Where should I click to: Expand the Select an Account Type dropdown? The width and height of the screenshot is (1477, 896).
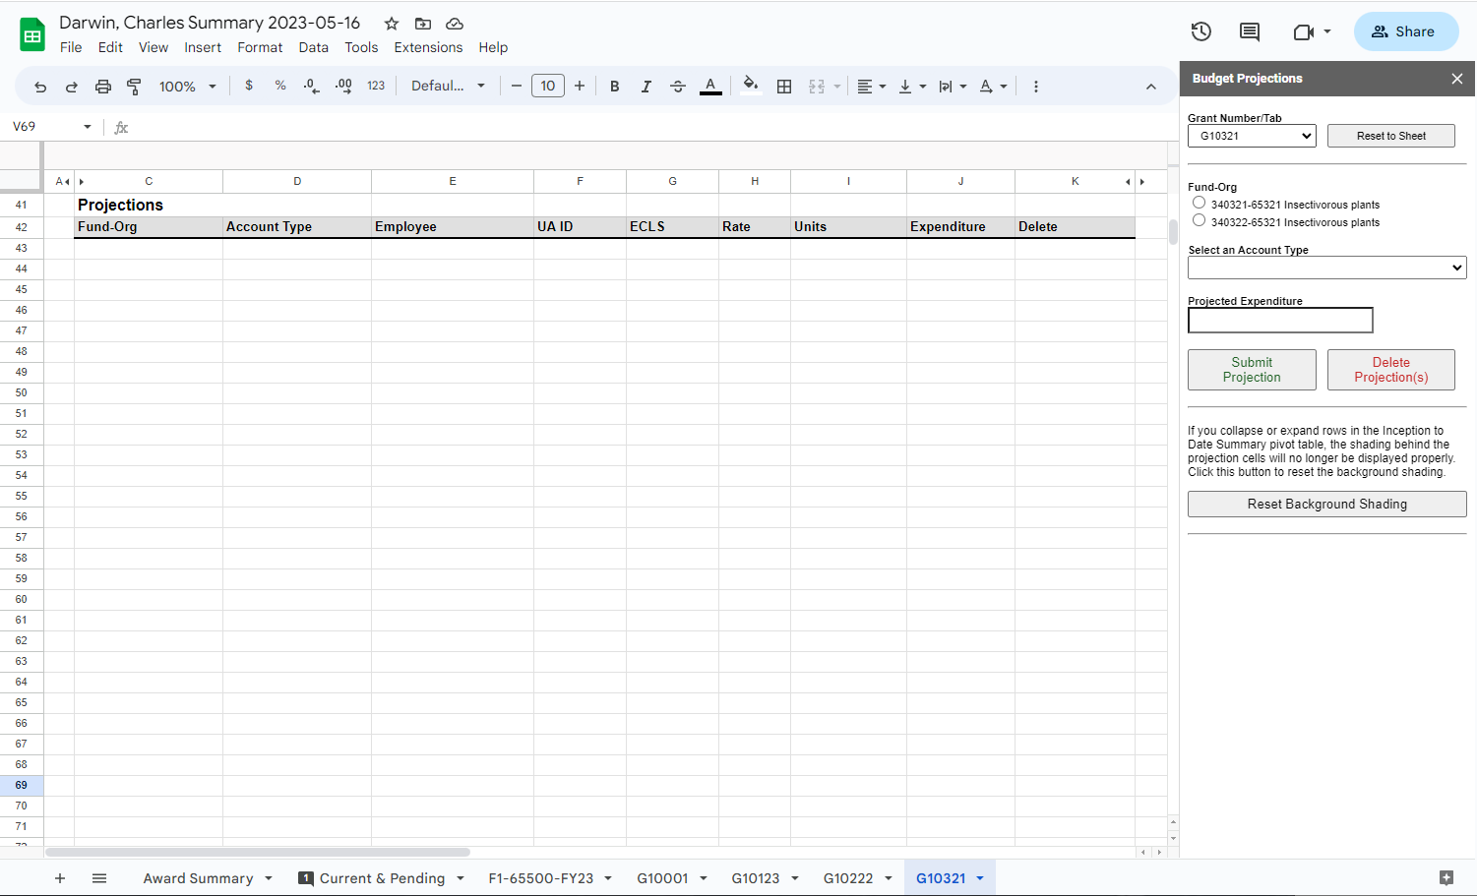click(1326, 268)
